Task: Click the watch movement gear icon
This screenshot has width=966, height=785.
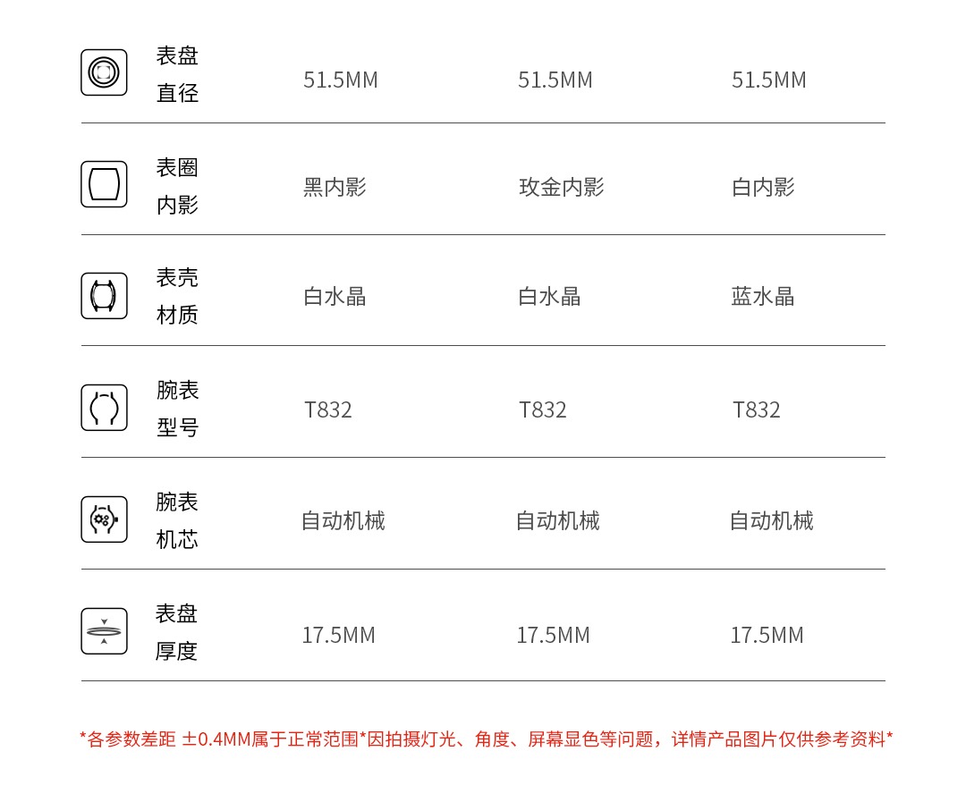Action: point(104,519)
